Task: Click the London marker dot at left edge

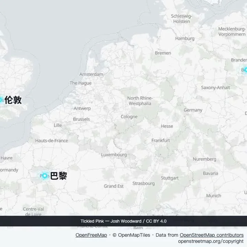Action: pos(1,100)
